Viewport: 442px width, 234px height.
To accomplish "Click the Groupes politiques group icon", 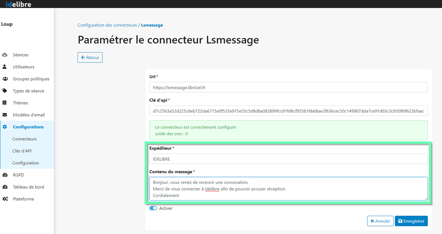I will [x=5, y=79].
